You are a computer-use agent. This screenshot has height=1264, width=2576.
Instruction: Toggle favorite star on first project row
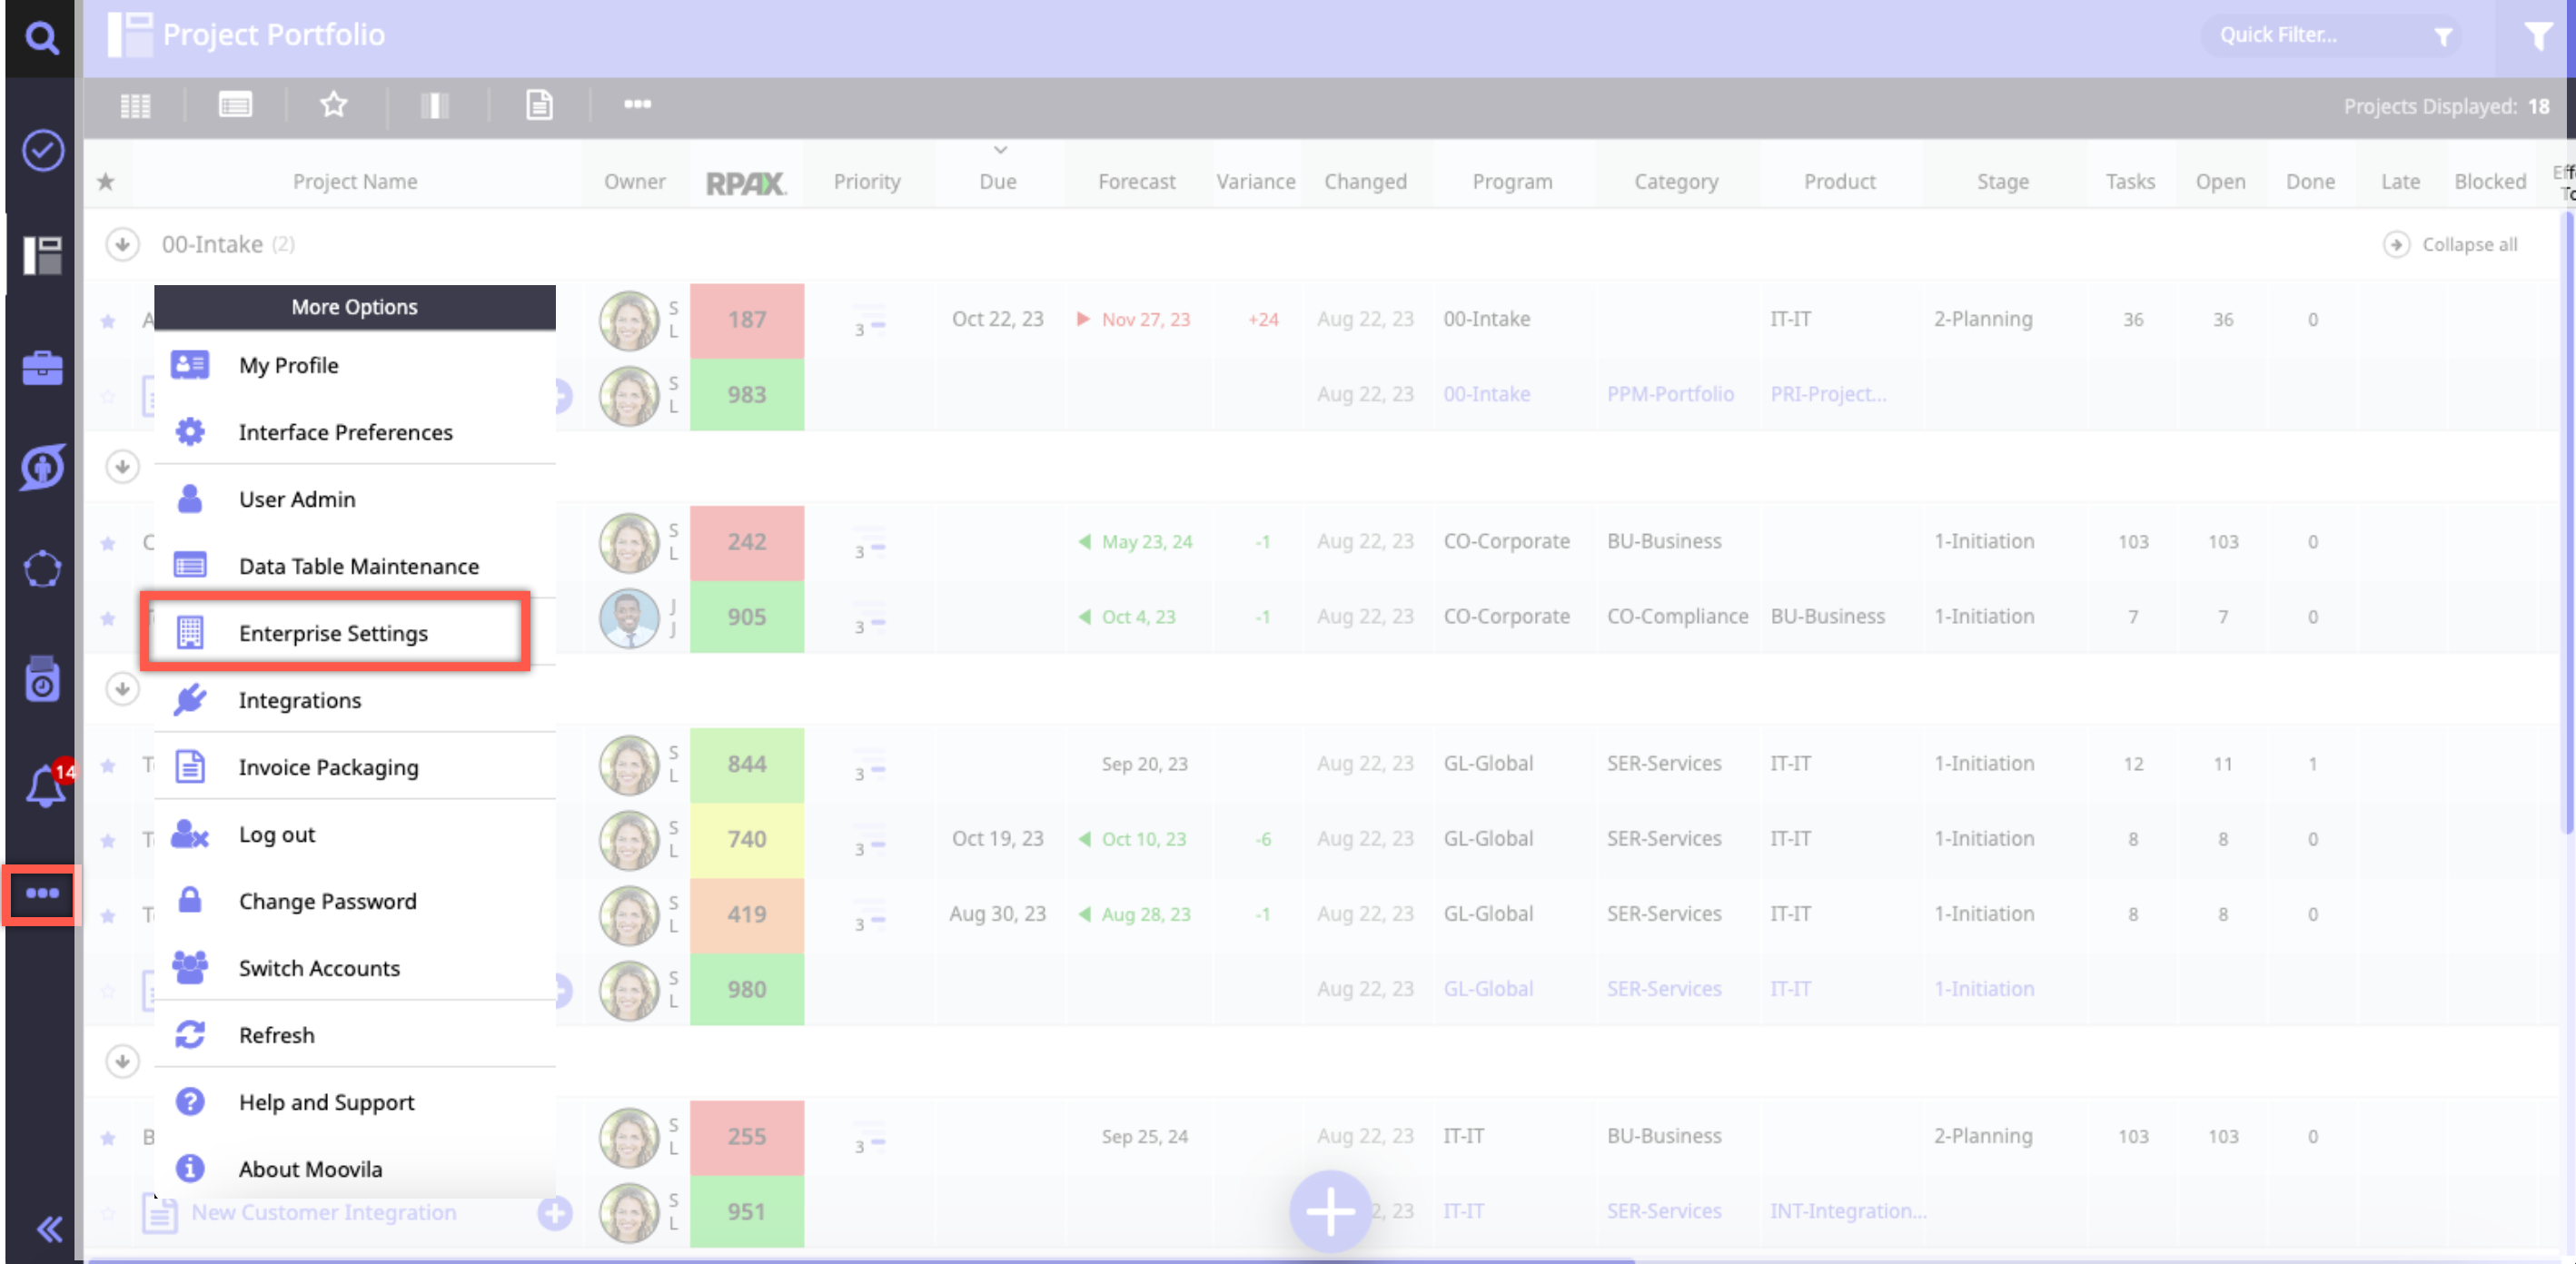[x=108, y=321]
